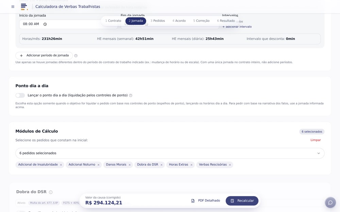The width and height of the screenshot is (340, 212).
Task: Click Início da jornada time field
Action: (x=68, y=24)
